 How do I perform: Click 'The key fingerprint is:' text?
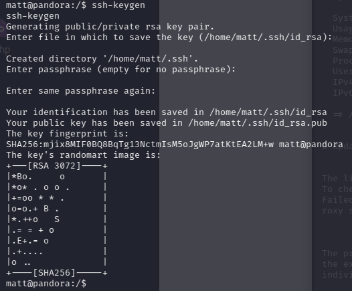(67, 134)
